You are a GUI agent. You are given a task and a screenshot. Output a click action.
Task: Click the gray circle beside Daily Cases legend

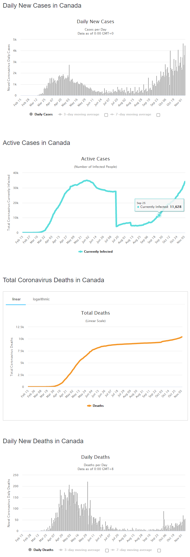(31, 114)
